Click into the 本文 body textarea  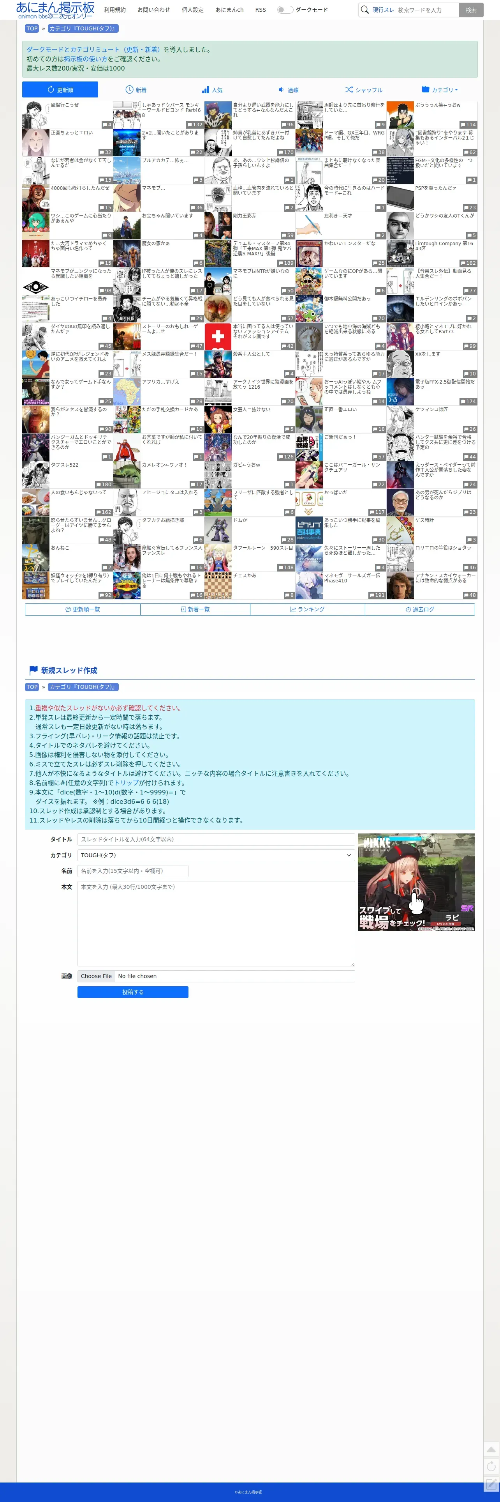216,923
